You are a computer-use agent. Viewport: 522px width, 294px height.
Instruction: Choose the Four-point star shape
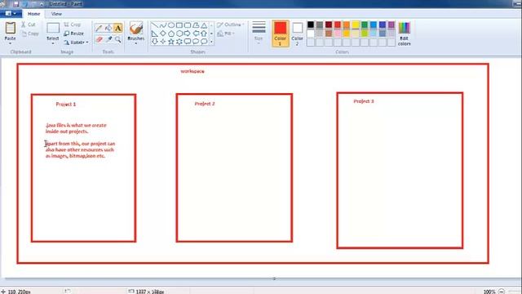163,42
